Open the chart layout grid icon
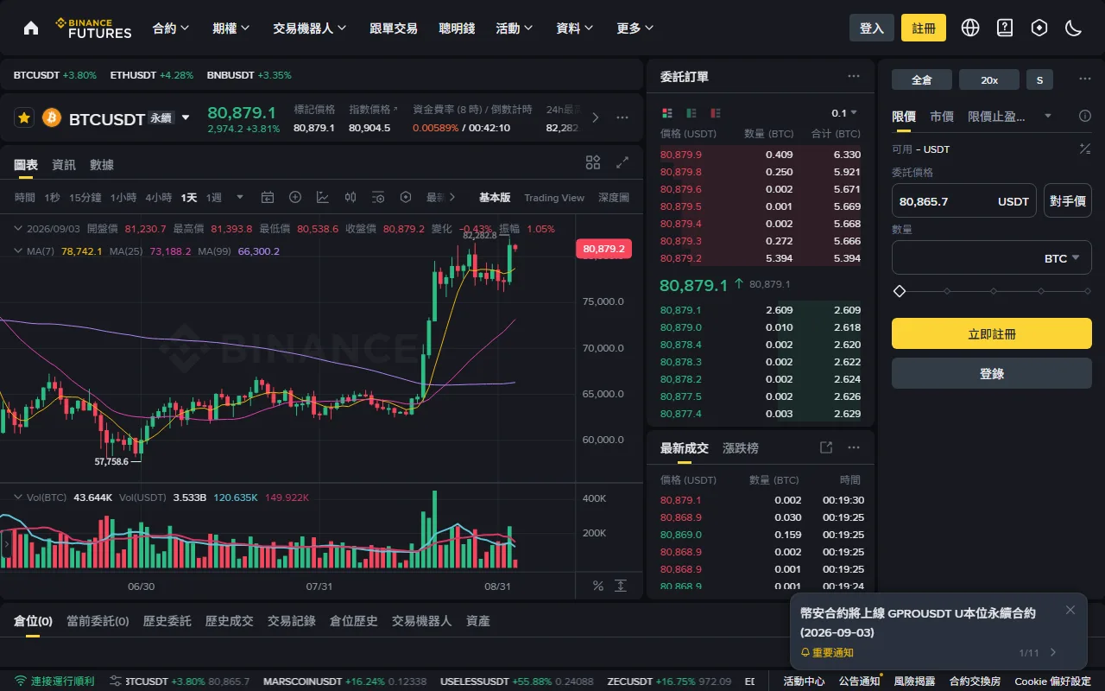Image resolution: width=1105 pixels, height=691 pixels. [x=593, y=162]
